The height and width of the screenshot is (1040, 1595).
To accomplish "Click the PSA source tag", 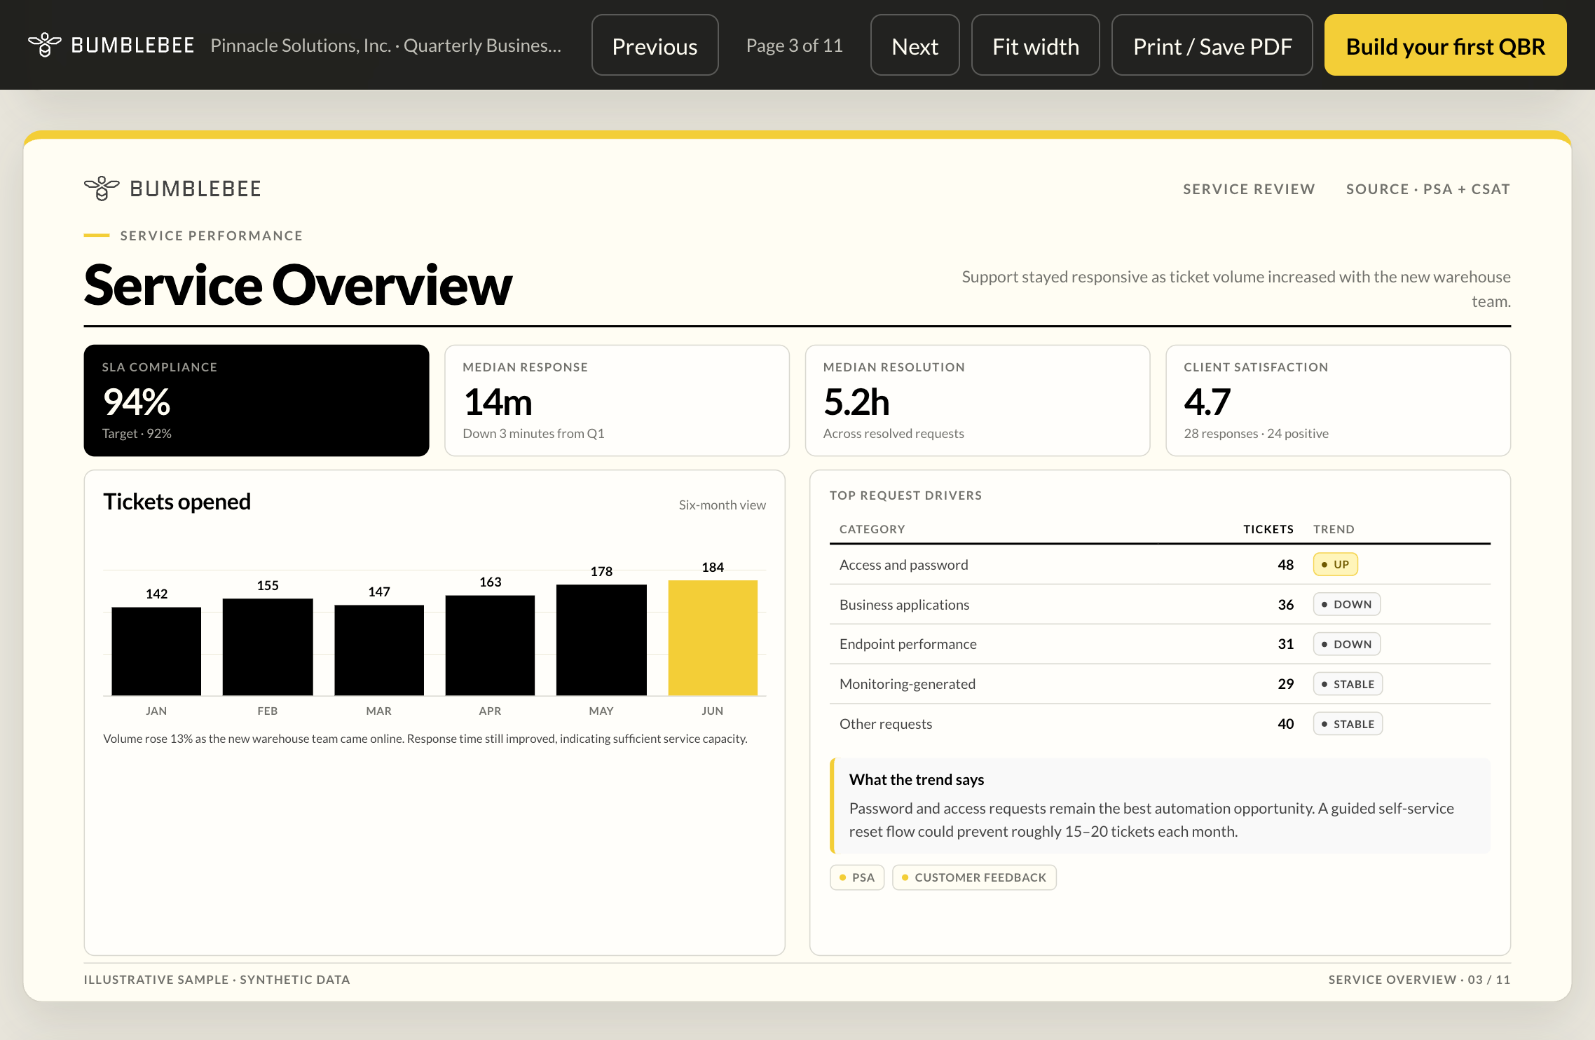I will tap(857, 877).
